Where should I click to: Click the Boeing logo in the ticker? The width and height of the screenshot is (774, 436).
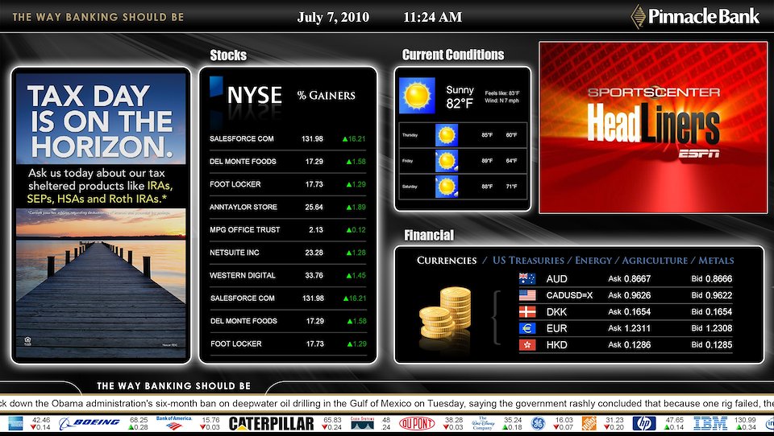[x=89, y=423]
